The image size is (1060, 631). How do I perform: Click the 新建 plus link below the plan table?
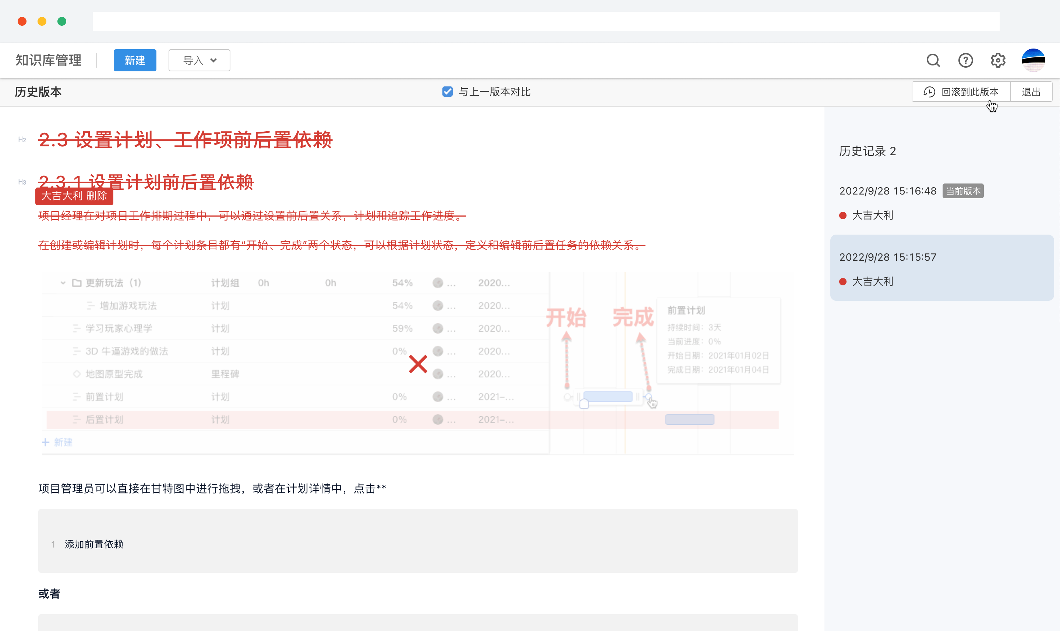click(x=57, y=442)
